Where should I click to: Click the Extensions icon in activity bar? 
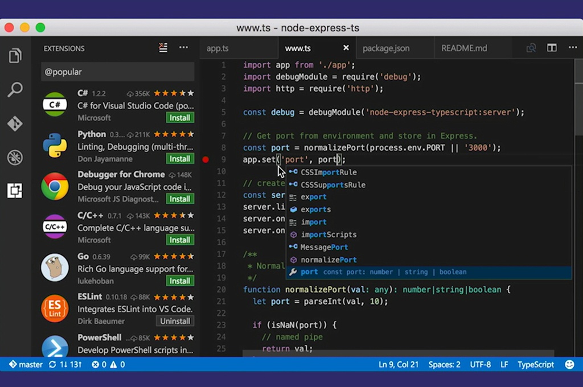(15, 191)
